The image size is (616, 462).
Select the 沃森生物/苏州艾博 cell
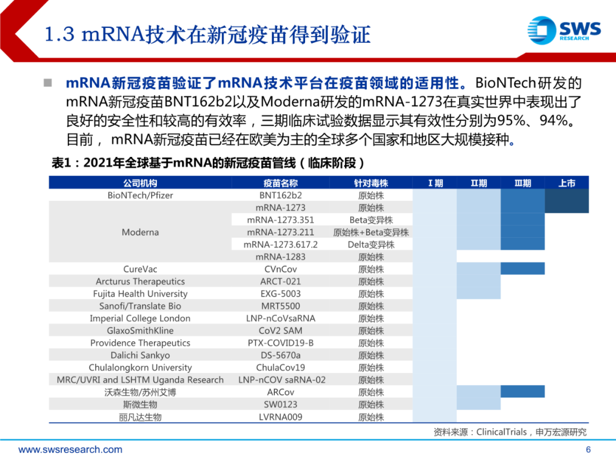[140, 392]
